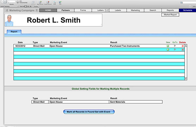Switch to List view icon

pyautogui.click(x=28, y=7)
